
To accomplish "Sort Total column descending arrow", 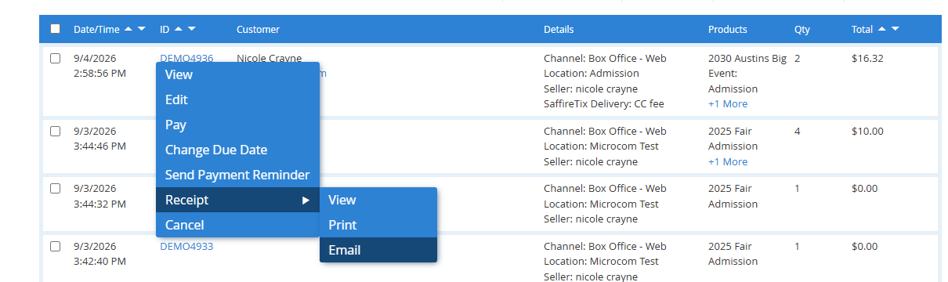I will (x=896, y=29).
